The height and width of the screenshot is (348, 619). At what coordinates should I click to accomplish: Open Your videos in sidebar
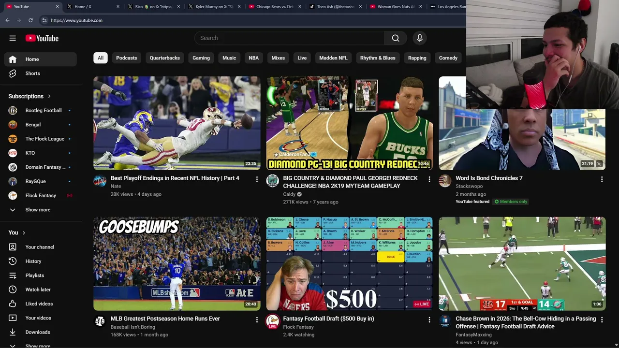pos(41,318)
